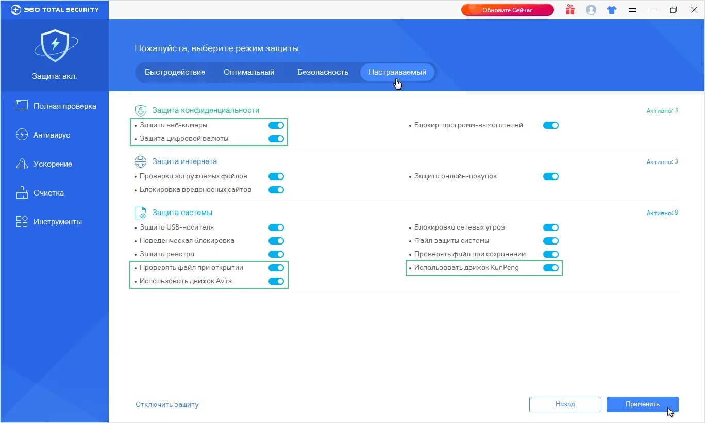Click the Защита интернета heading
Image resolution: width=705 pixels, height=423 pixels.
click(184, 161)
